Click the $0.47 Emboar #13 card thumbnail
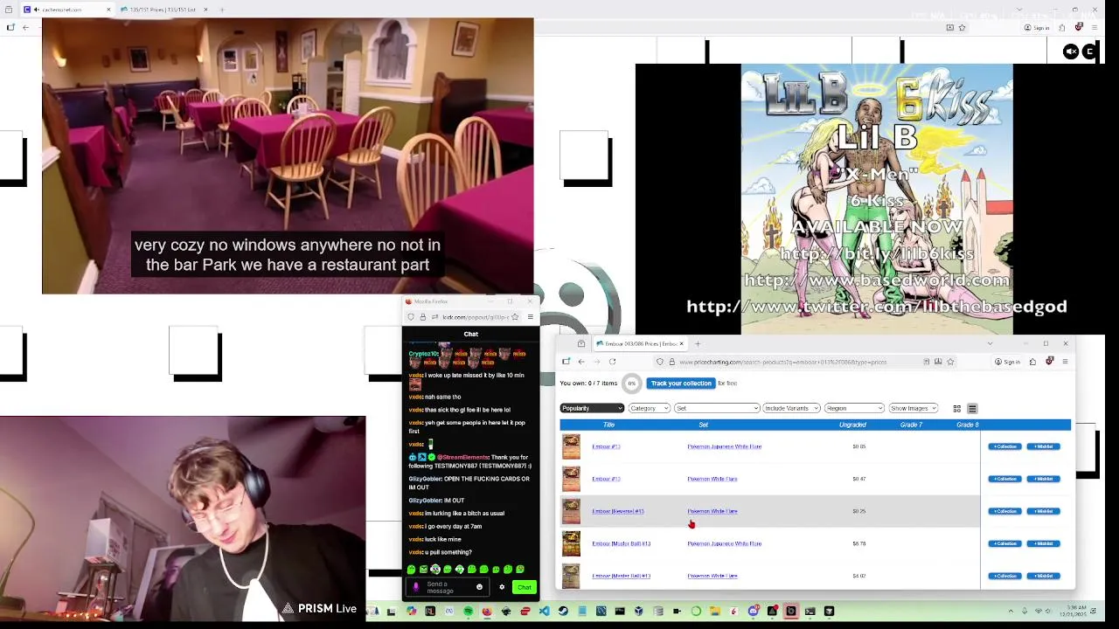Image resolution: width=1119 pixels, height=629 pixels. (571, 479)
